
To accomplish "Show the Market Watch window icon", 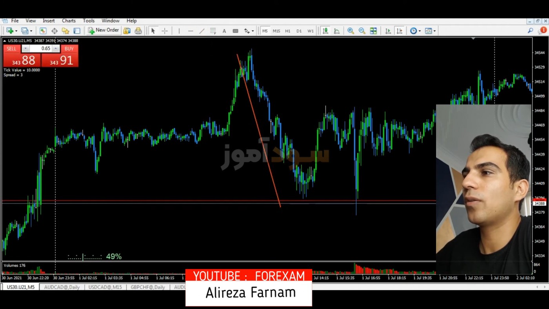I will (x=43, y=31).
